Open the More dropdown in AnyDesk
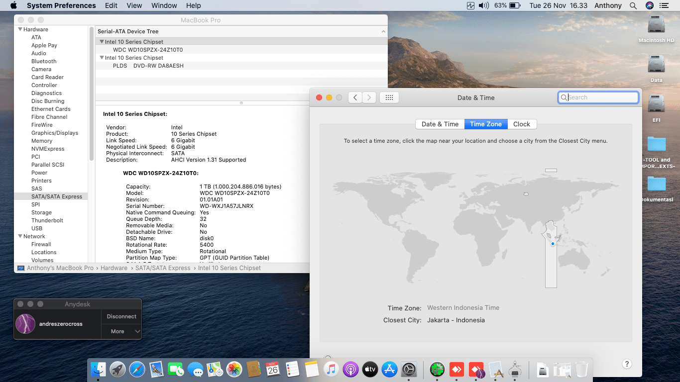This screenshot has width=680, height=382. coord(121,331)
